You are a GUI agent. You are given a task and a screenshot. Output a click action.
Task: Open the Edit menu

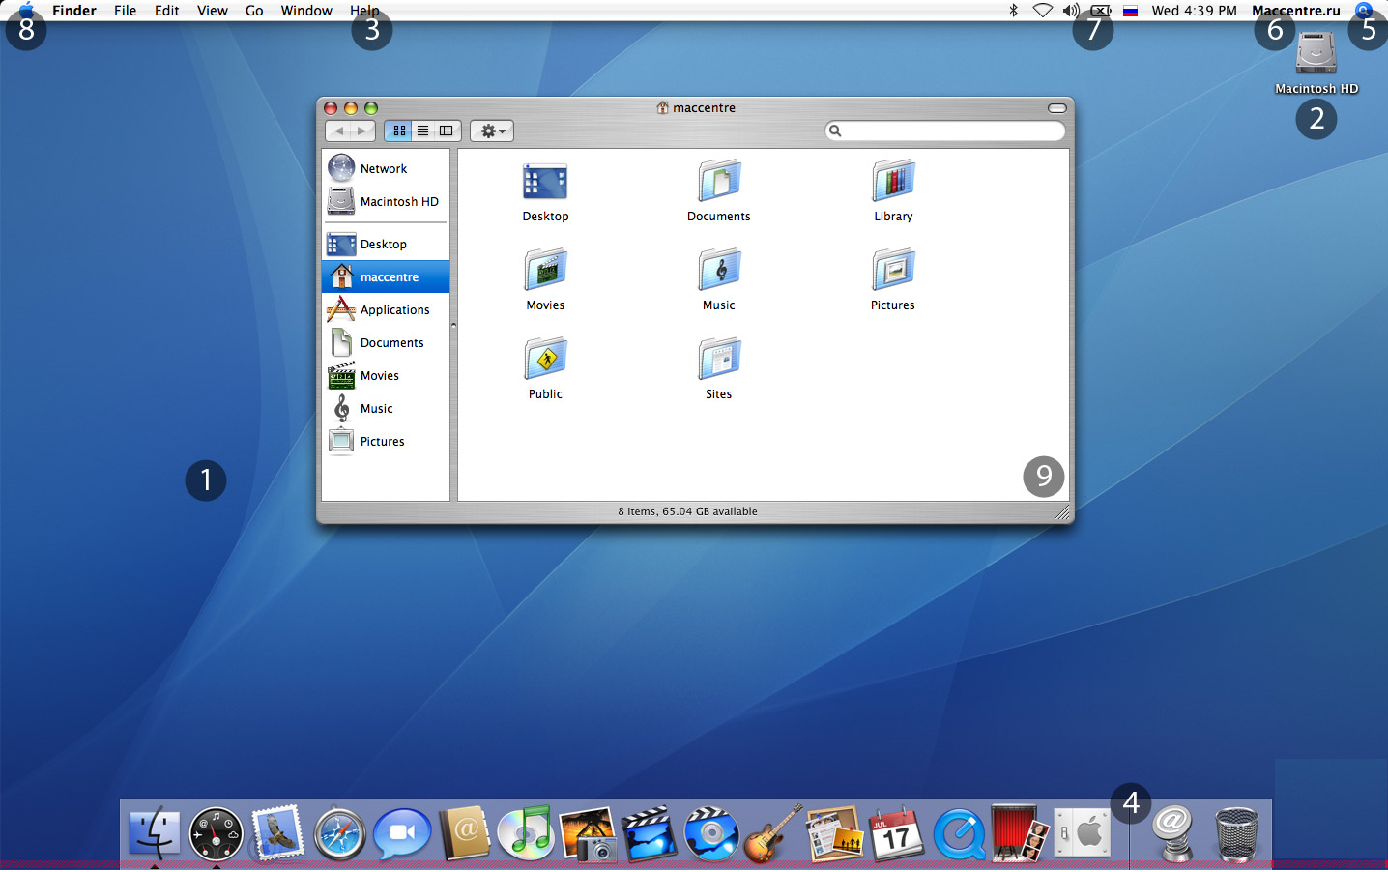(x=167, y=11)
